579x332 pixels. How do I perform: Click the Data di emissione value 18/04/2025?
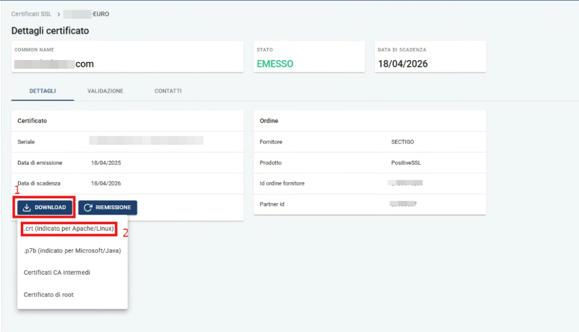tap(106, 163)
